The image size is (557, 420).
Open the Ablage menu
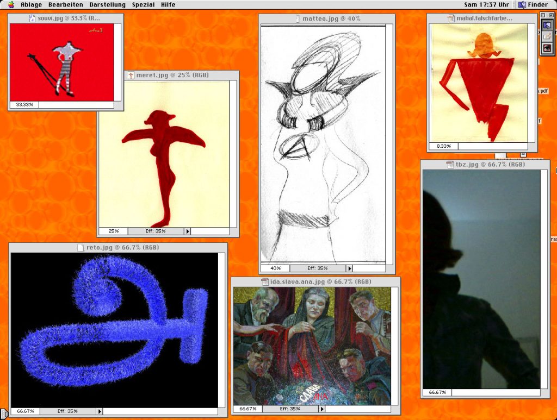coord(31,5)
